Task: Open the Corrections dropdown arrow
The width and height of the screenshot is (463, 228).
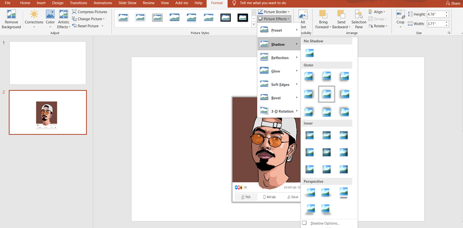Action: pyautogui.click(x=34, y=27)
